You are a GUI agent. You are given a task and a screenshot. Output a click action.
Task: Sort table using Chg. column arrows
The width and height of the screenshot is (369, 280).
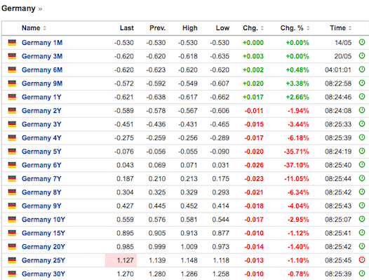point(262,28)
